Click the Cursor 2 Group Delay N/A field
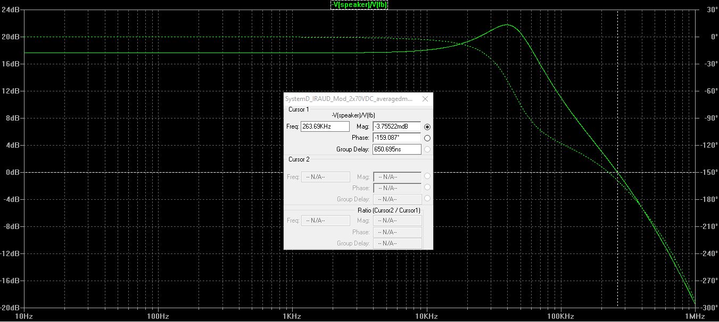The image size is (719, 322). (397, 199)
